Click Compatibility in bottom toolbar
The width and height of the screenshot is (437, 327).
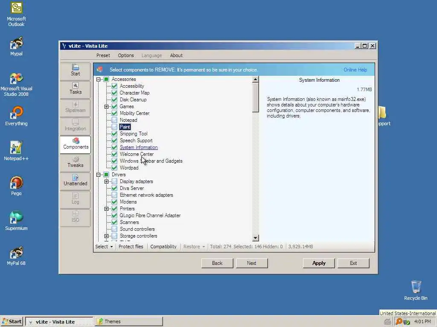(x=163, y=247)
